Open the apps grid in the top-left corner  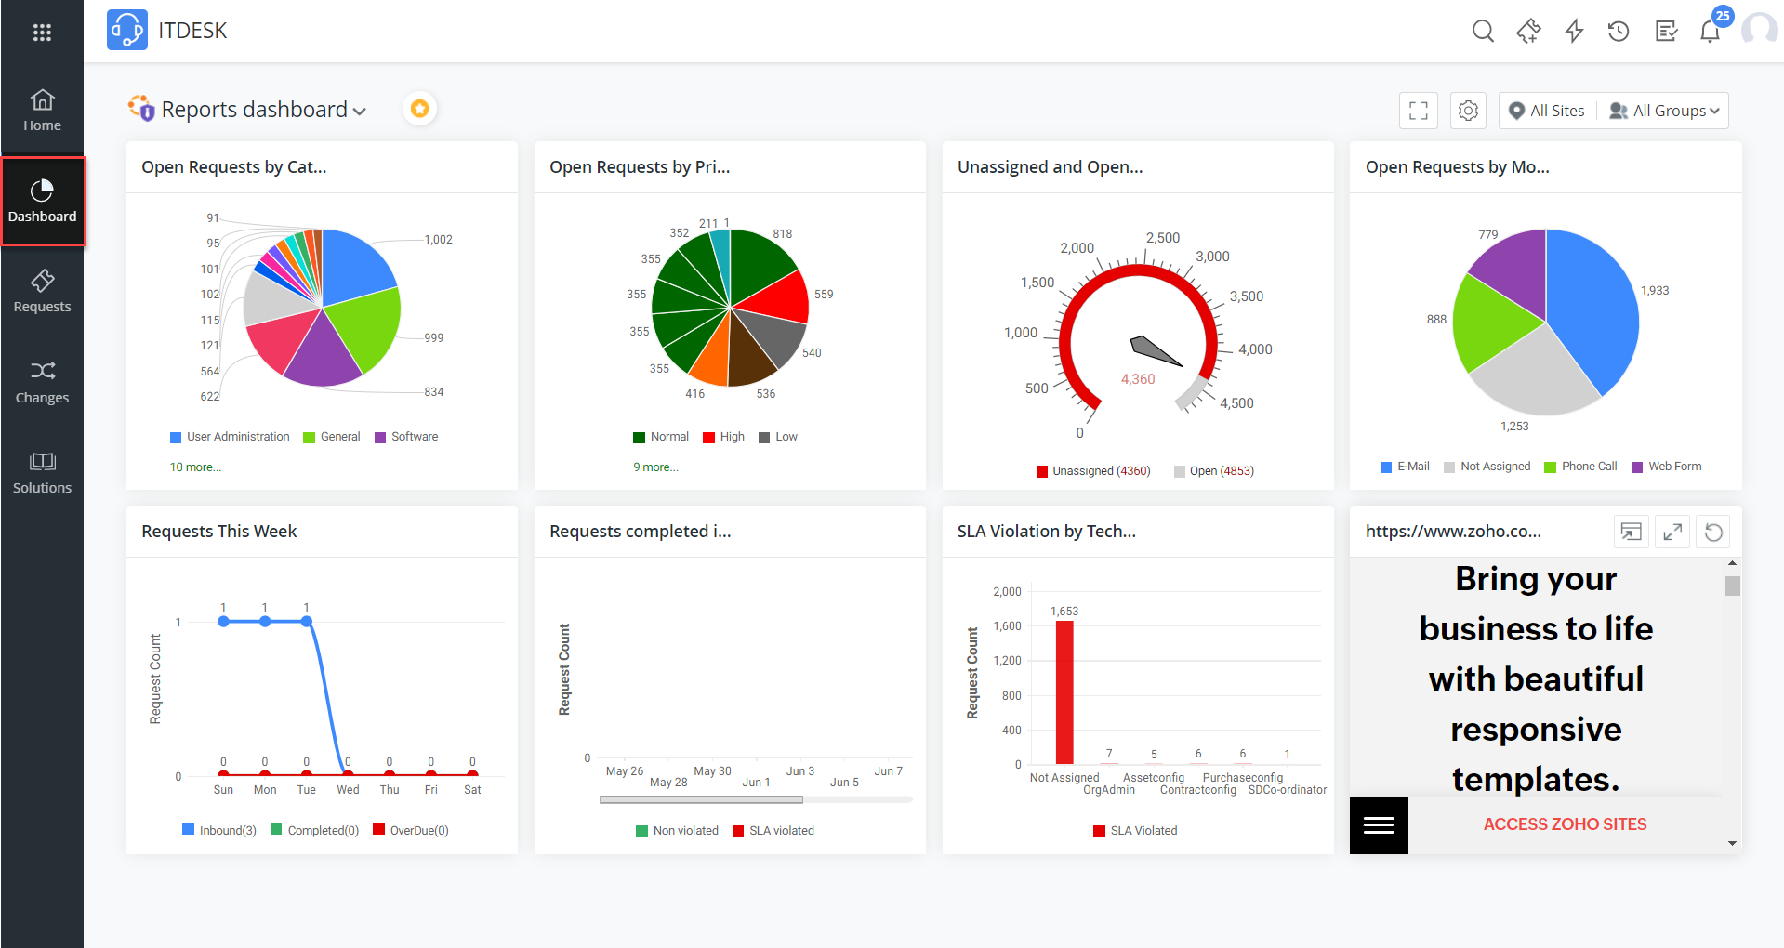[42, 31]
